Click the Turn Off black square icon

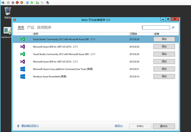pos(13,2)
